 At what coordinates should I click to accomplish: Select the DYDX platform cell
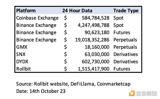coord(22,62)
